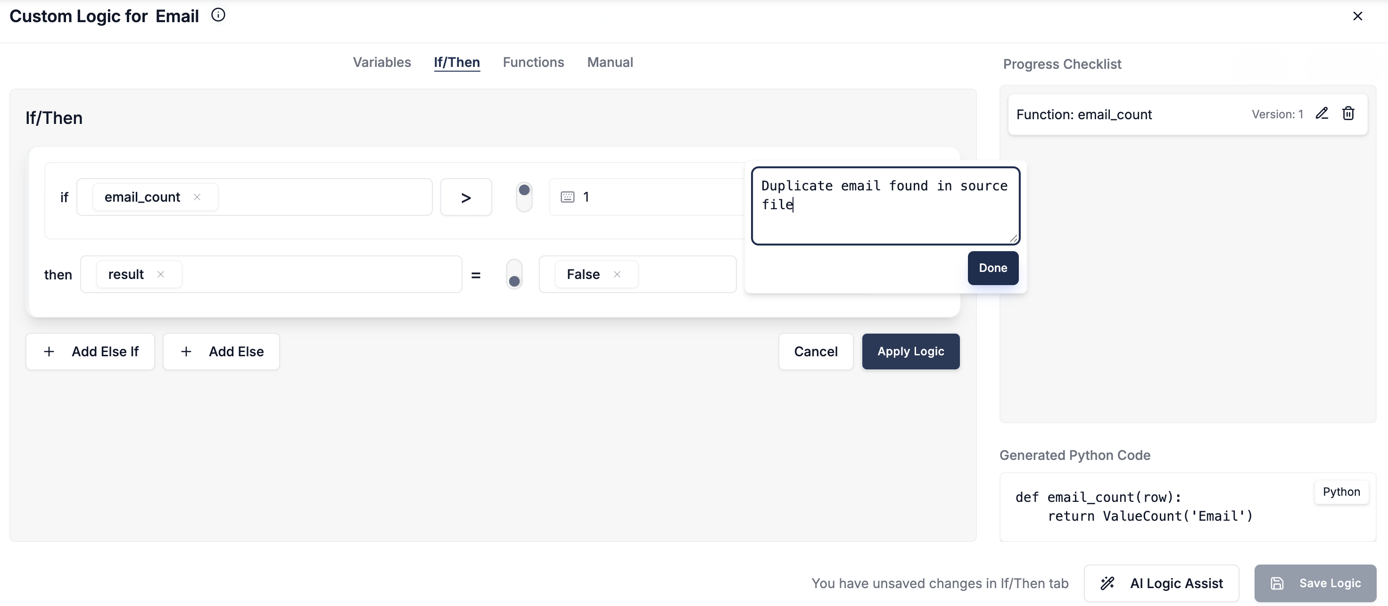Click into the duplicate email message textarea

pos(885,206)
